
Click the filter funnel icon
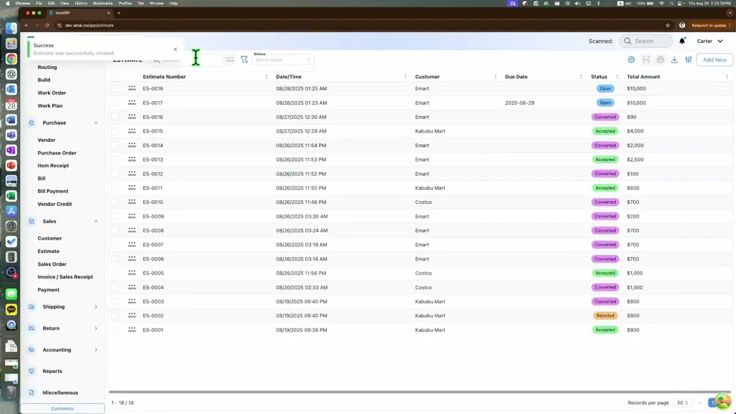(244, 59)
